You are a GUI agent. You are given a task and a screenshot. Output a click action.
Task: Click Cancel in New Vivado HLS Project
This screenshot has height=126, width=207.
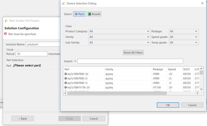(x=94, y=119)
